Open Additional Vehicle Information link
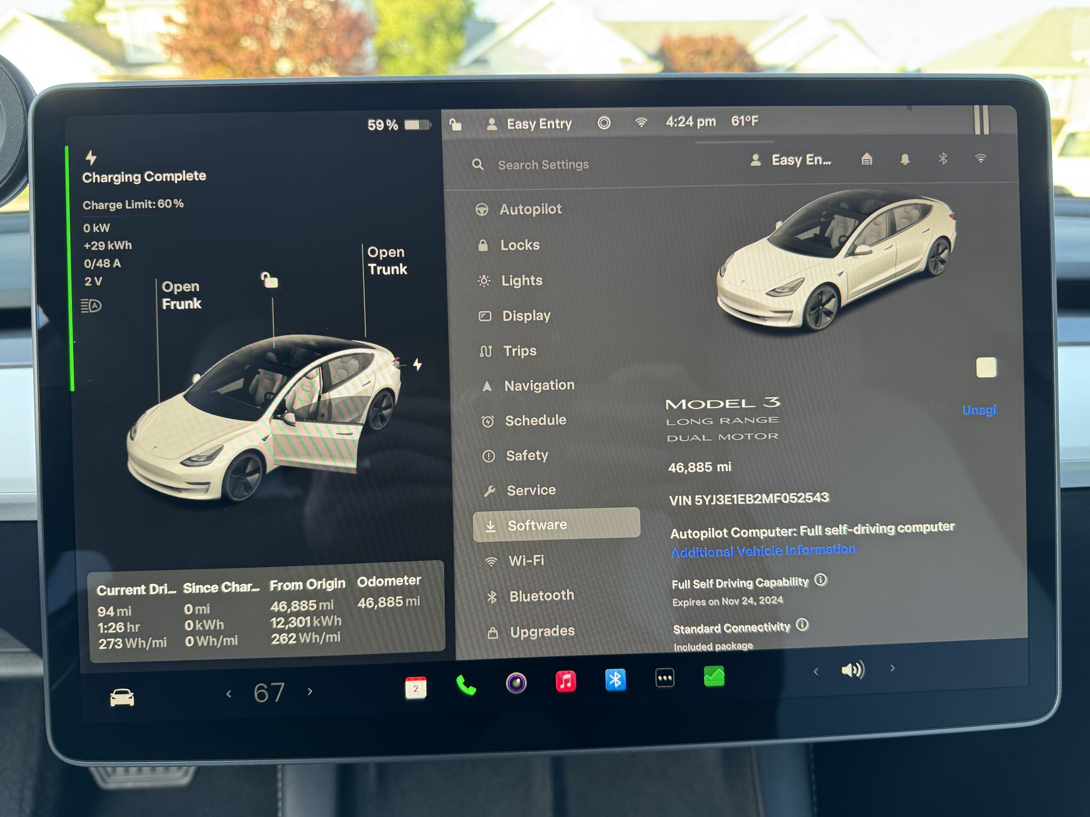This screenshot has height=817, width=1090. coord(763,551)
